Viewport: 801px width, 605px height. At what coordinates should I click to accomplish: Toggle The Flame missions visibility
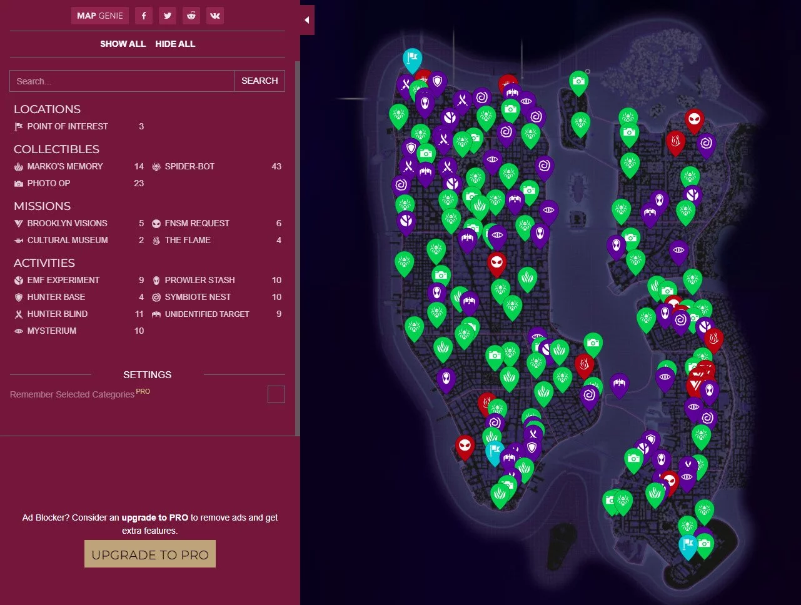click(216, 240)
